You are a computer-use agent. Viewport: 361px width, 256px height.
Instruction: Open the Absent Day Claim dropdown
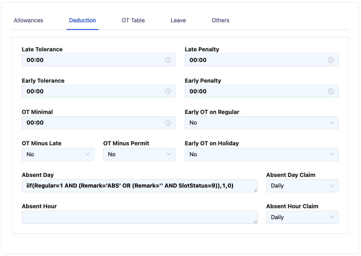click(x=302, y=186)
